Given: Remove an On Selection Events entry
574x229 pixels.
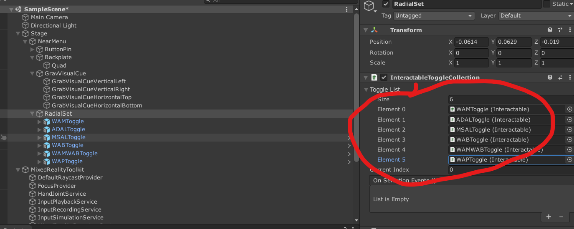Looking at the screenshot, I should 561,217.
